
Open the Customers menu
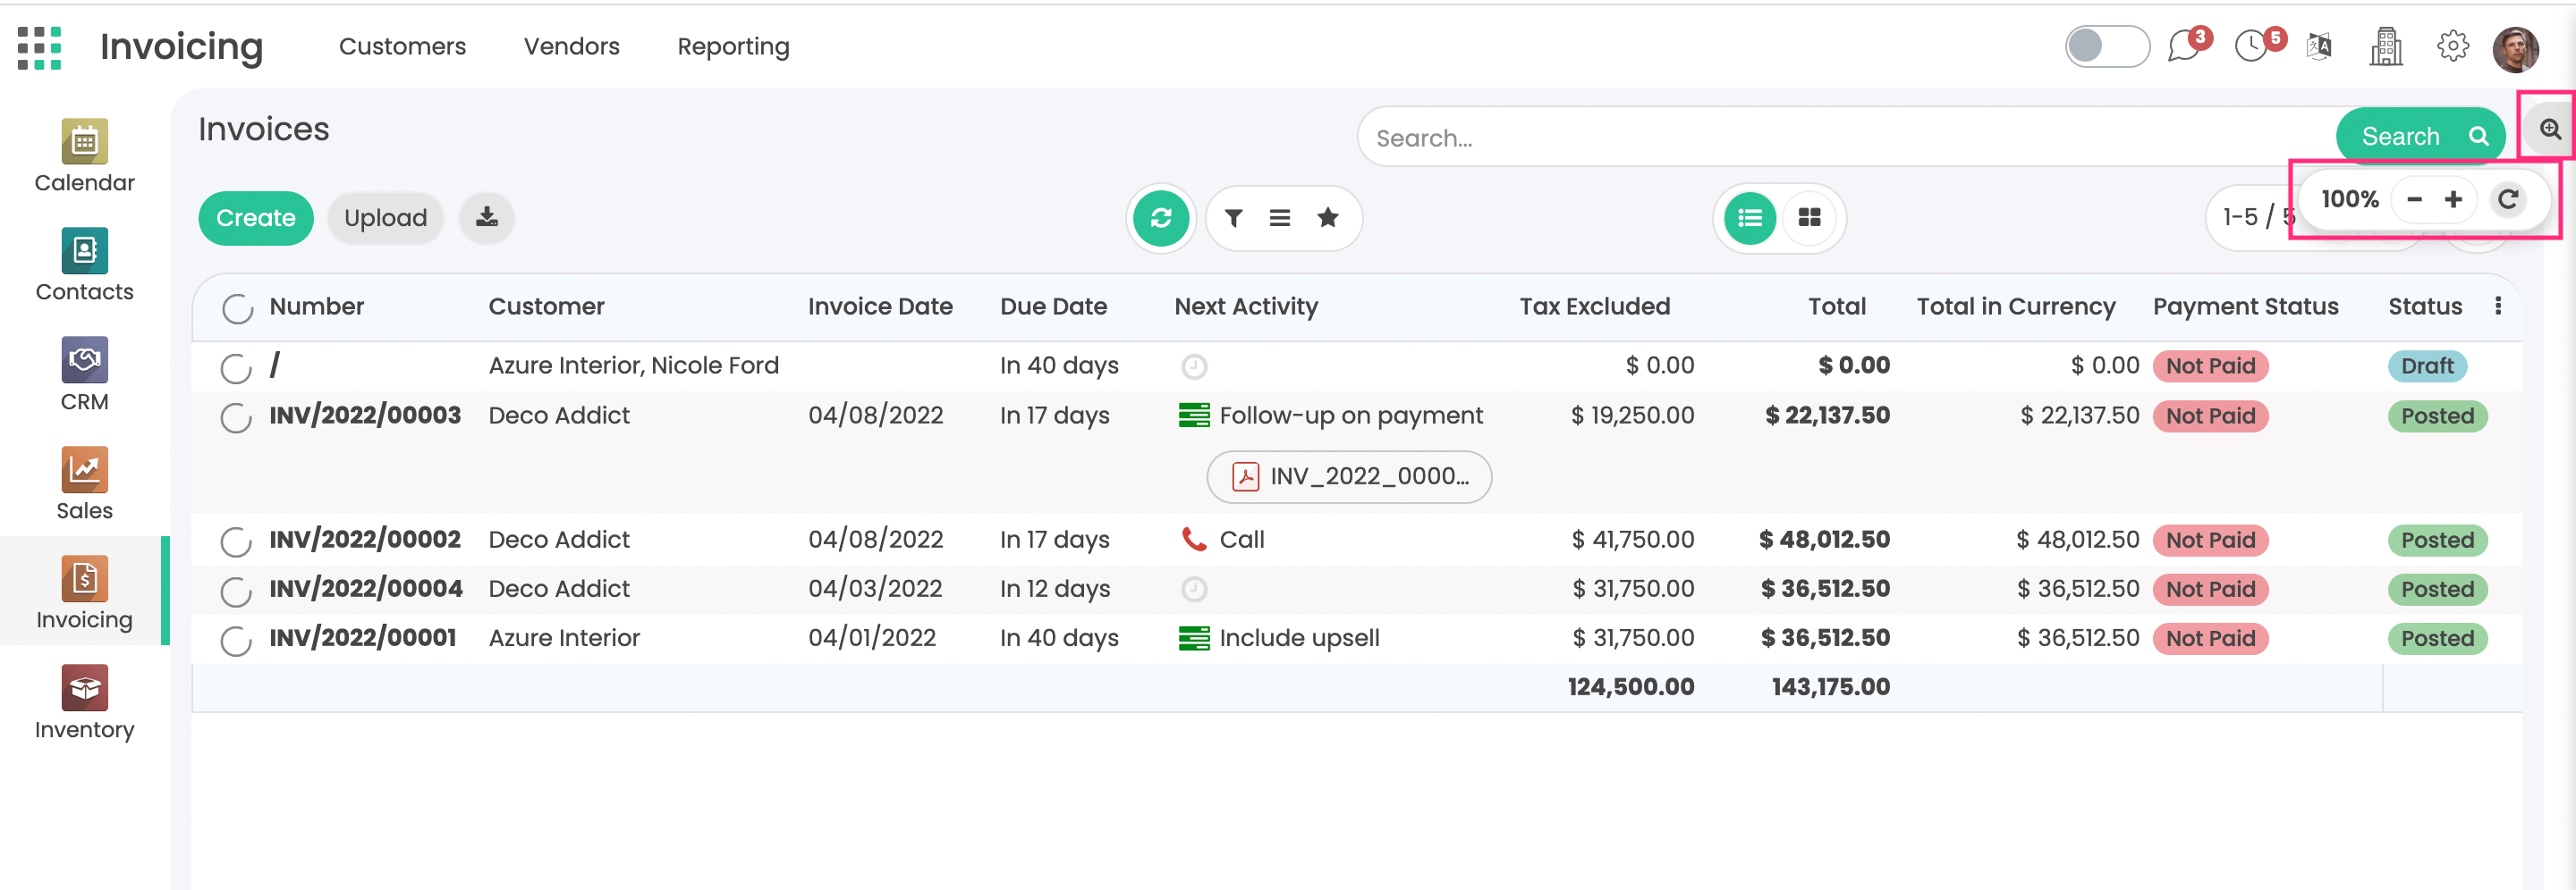click(x=402, y=47)
